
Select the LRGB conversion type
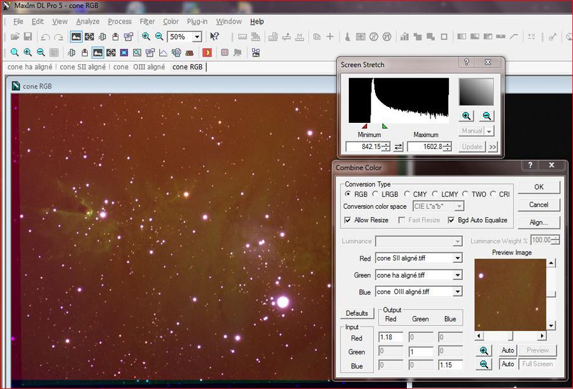coord(376,194)
